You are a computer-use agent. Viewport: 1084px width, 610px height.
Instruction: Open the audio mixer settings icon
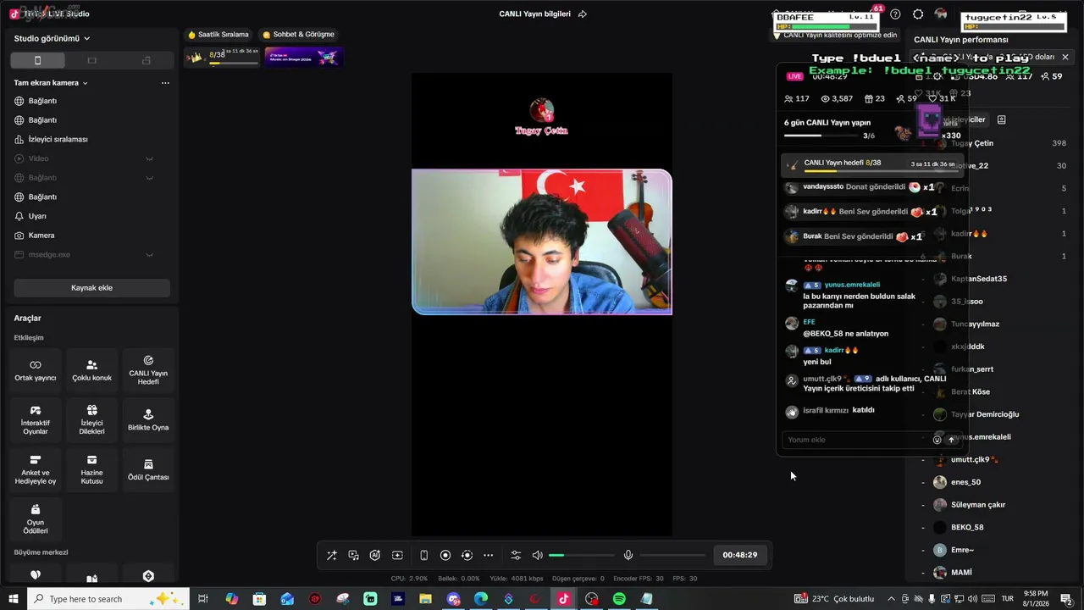pyautogui.click(x=516, y=555)
